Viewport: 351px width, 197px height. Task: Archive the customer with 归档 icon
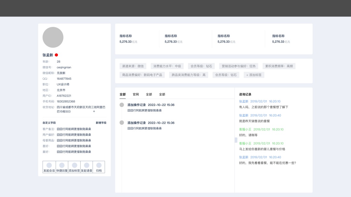click(x=99, y=165)
